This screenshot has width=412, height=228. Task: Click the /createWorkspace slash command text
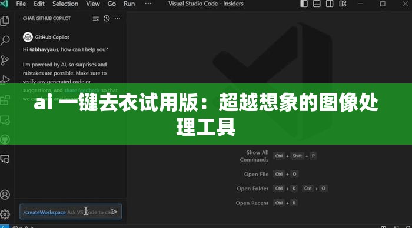[x=44, y=212]
